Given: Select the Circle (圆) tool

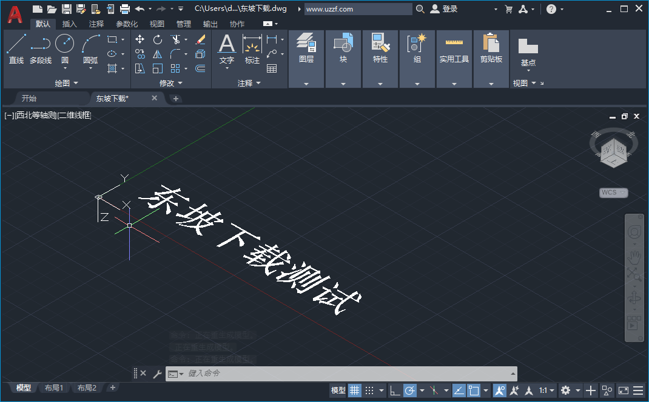Looking at the screenshot, I should [x=64, y=43].
